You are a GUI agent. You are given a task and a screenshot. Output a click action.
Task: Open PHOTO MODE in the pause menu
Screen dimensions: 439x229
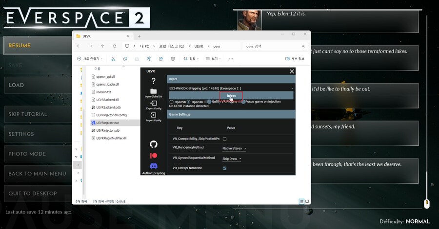click(39, 154)
